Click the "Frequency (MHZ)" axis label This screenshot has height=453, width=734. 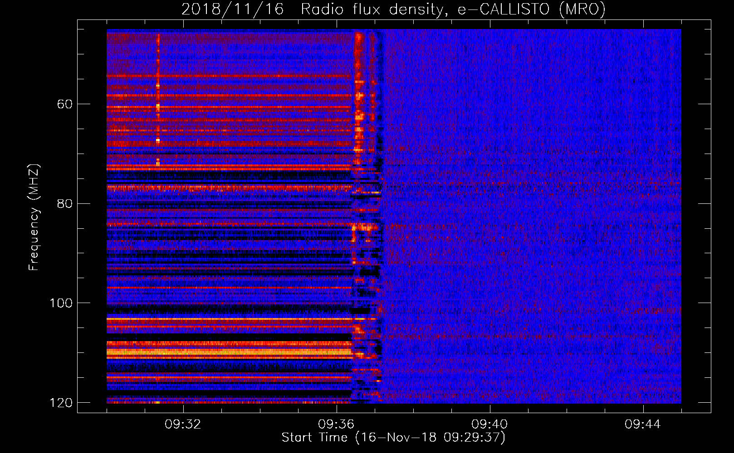[34, 217]
